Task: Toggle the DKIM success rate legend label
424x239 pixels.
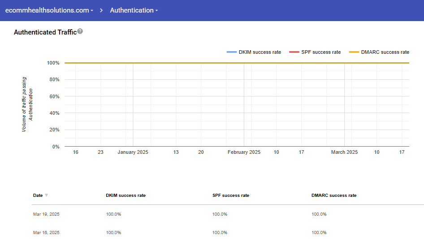Action: point(260,52)
